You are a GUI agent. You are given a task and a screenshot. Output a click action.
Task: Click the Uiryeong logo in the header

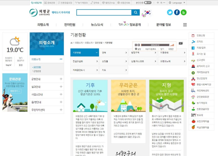click(x=40, y=12)
